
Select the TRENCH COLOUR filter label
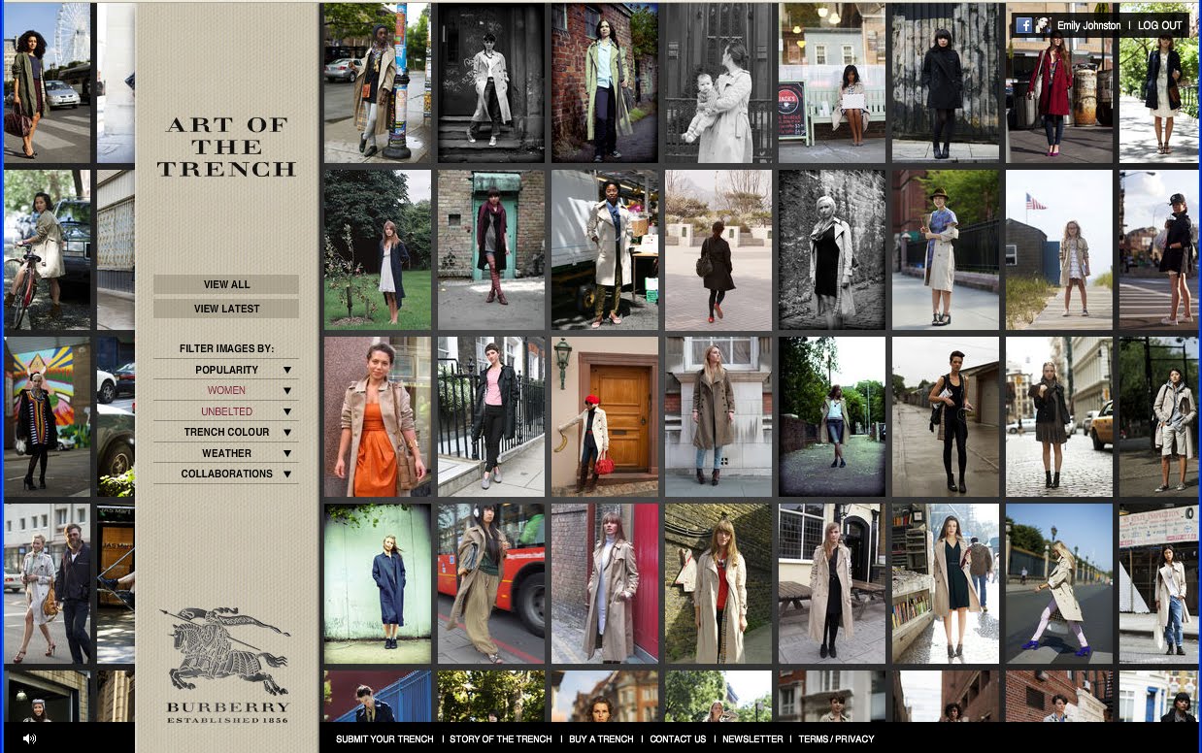(x=226, y=432)
